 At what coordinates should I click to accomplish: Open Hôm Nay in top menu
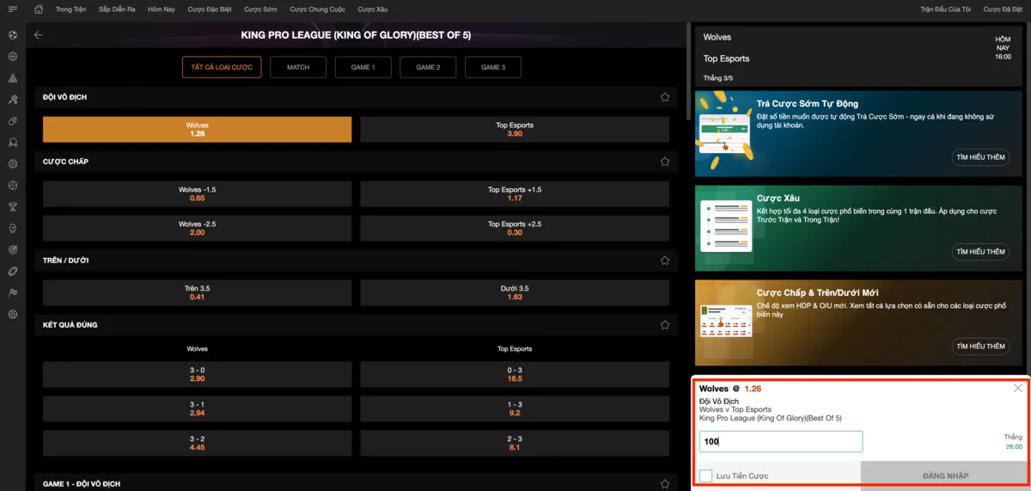[161, 9]
